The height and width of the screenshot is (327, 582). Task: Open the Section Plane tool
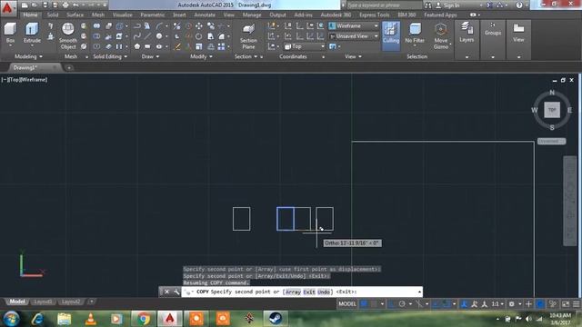[x=248, y=36]
